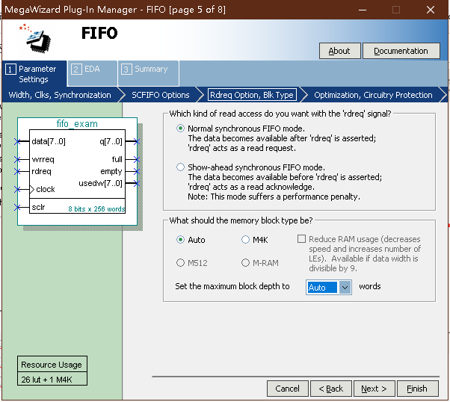Choose Auto memory block type
This screenshot has width=450, height=402.
coord(180,240)
